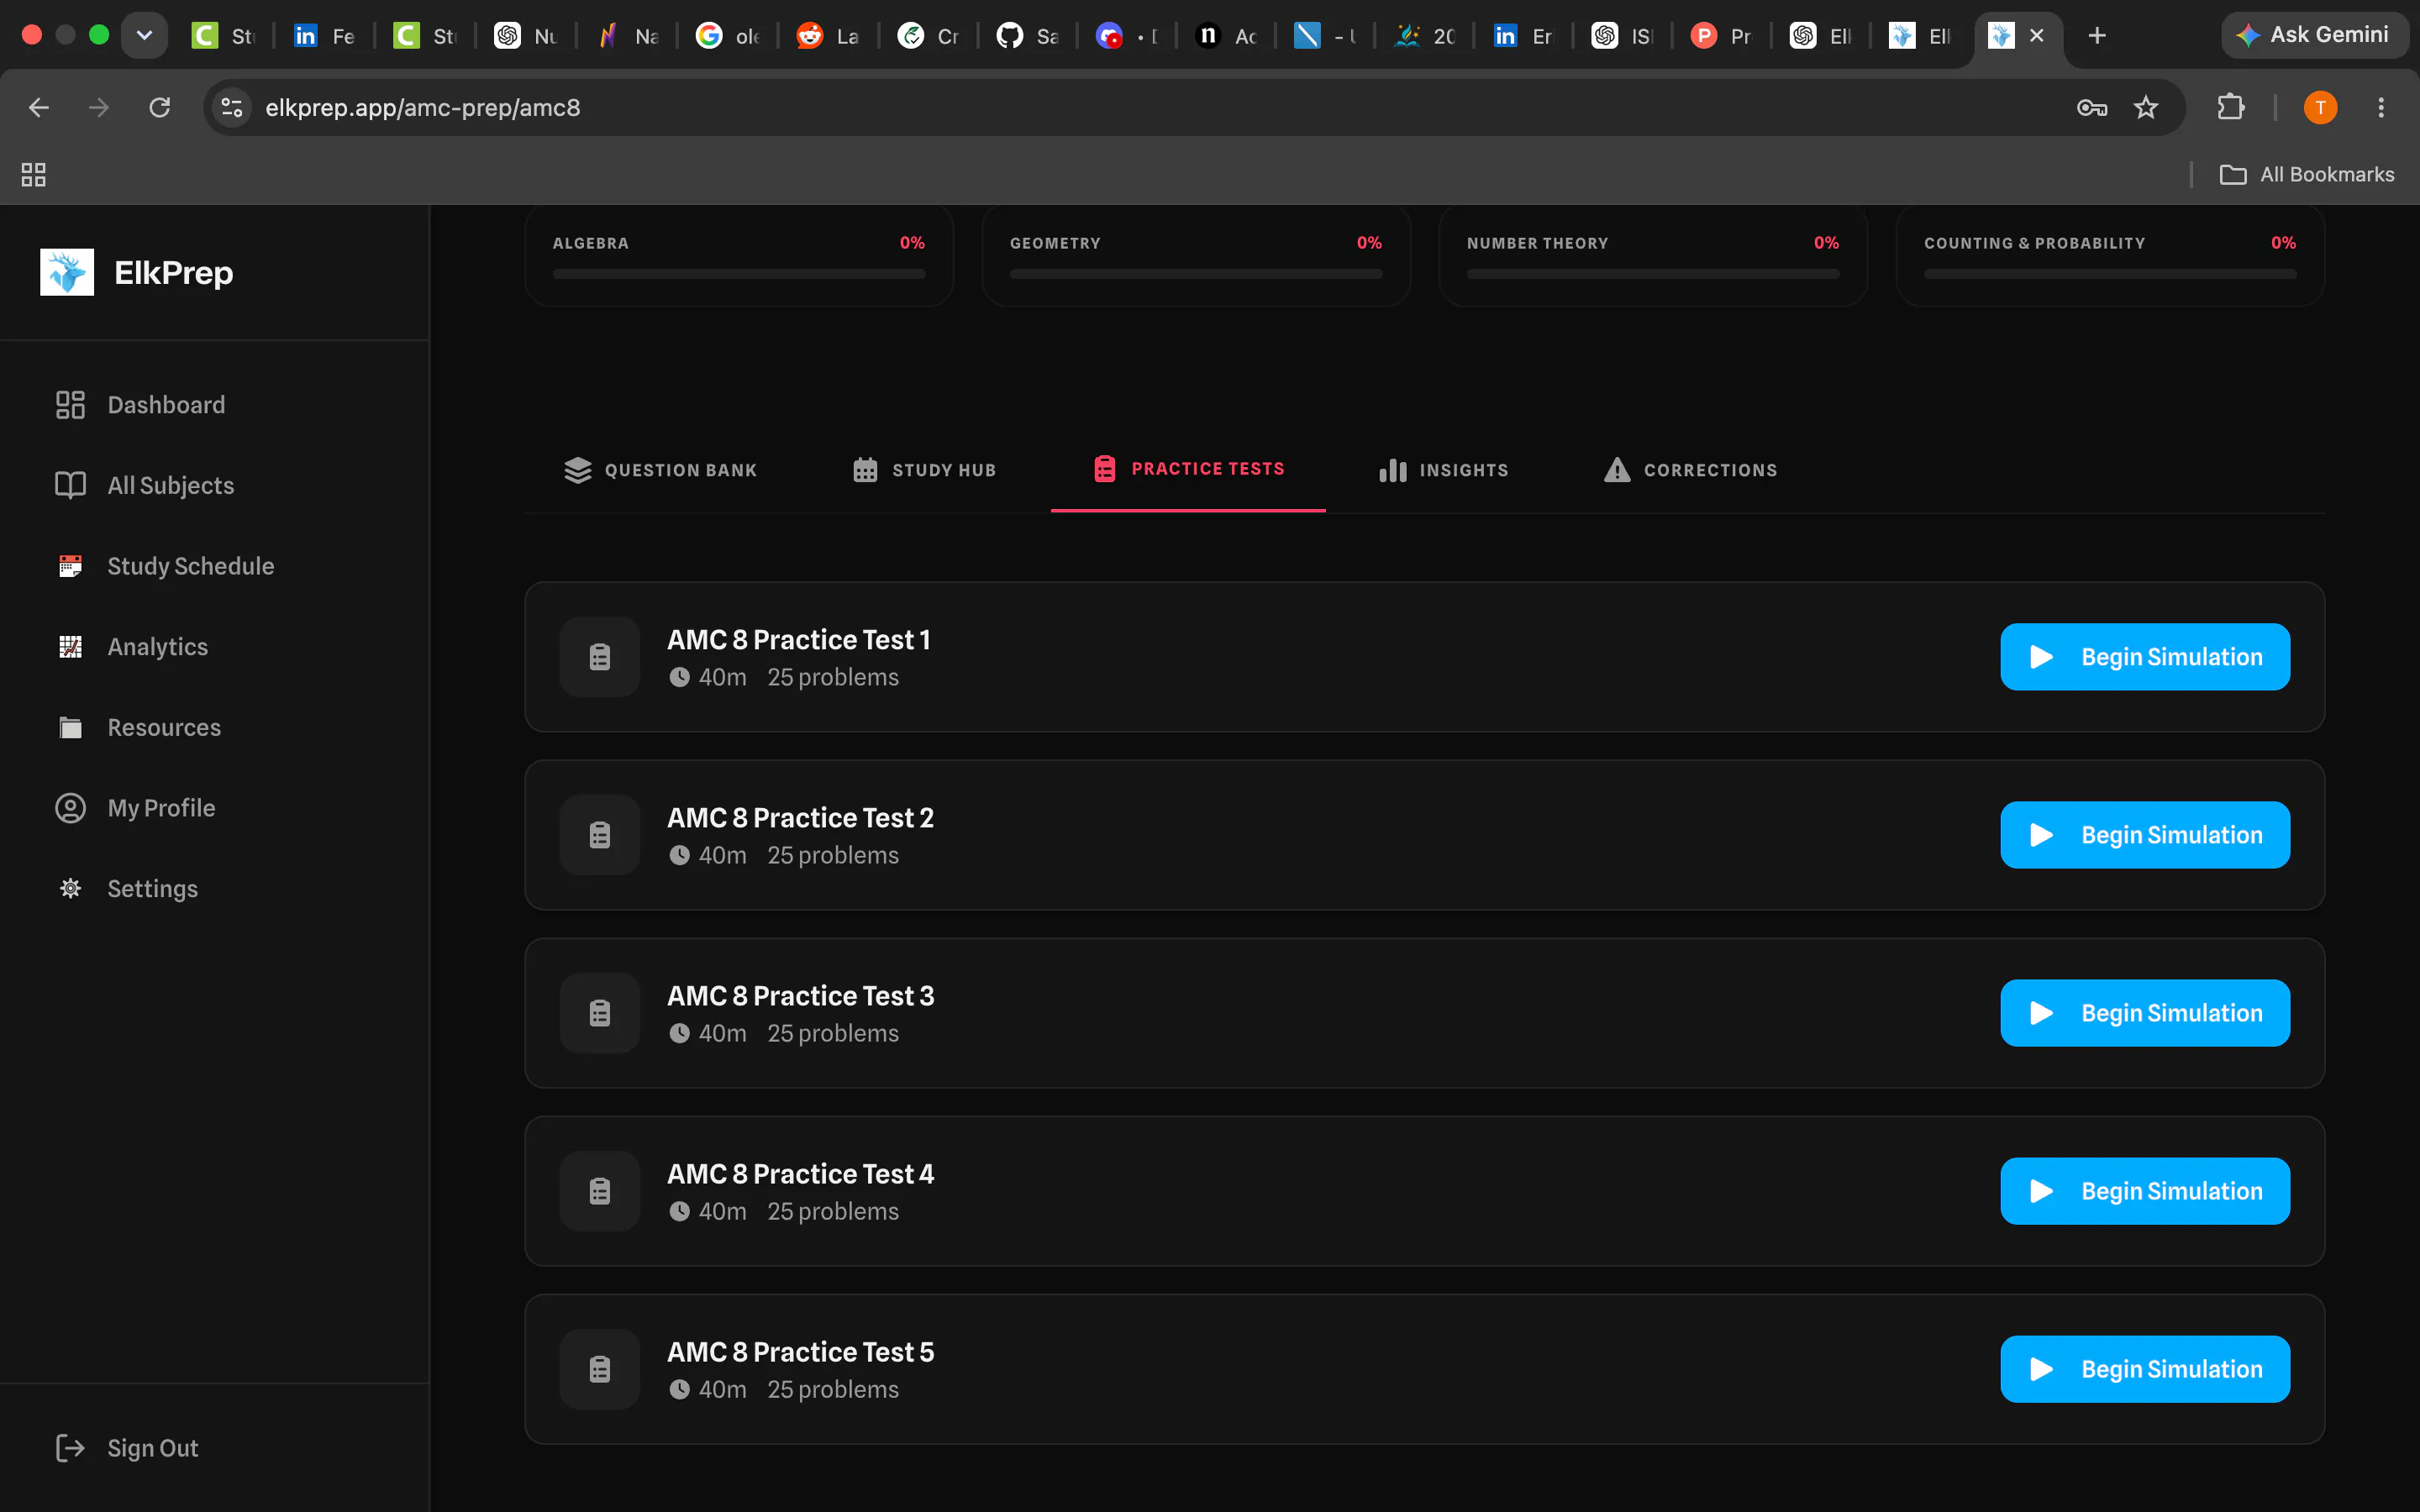Click the clipboard icon of Practice Test 5
Viewport: 2420px width, 1512px height.
(x=600, y=1369)
